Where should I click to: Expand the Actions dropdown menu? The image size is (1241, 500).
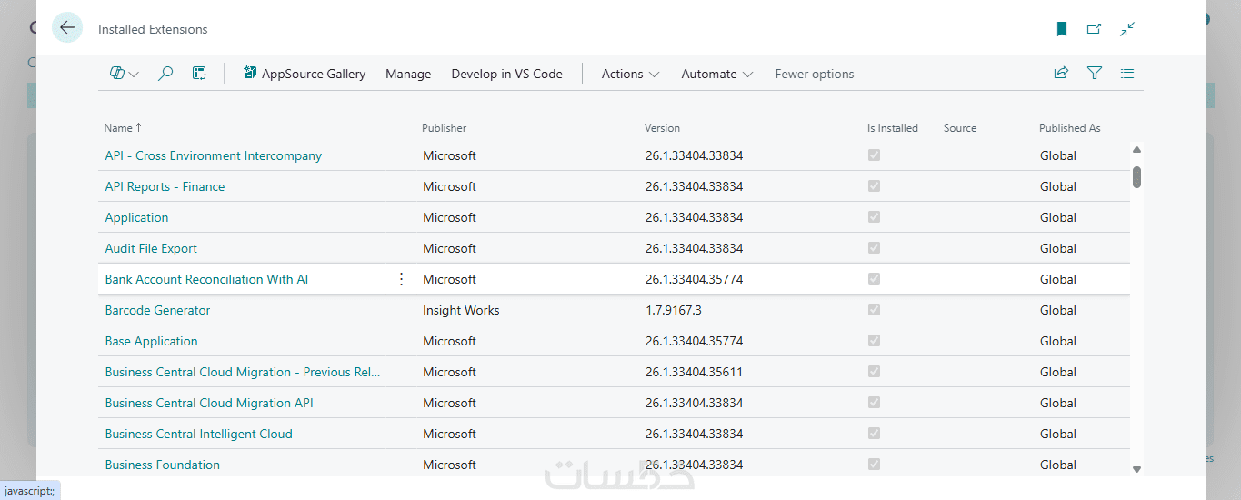click(x=630, y=74)
